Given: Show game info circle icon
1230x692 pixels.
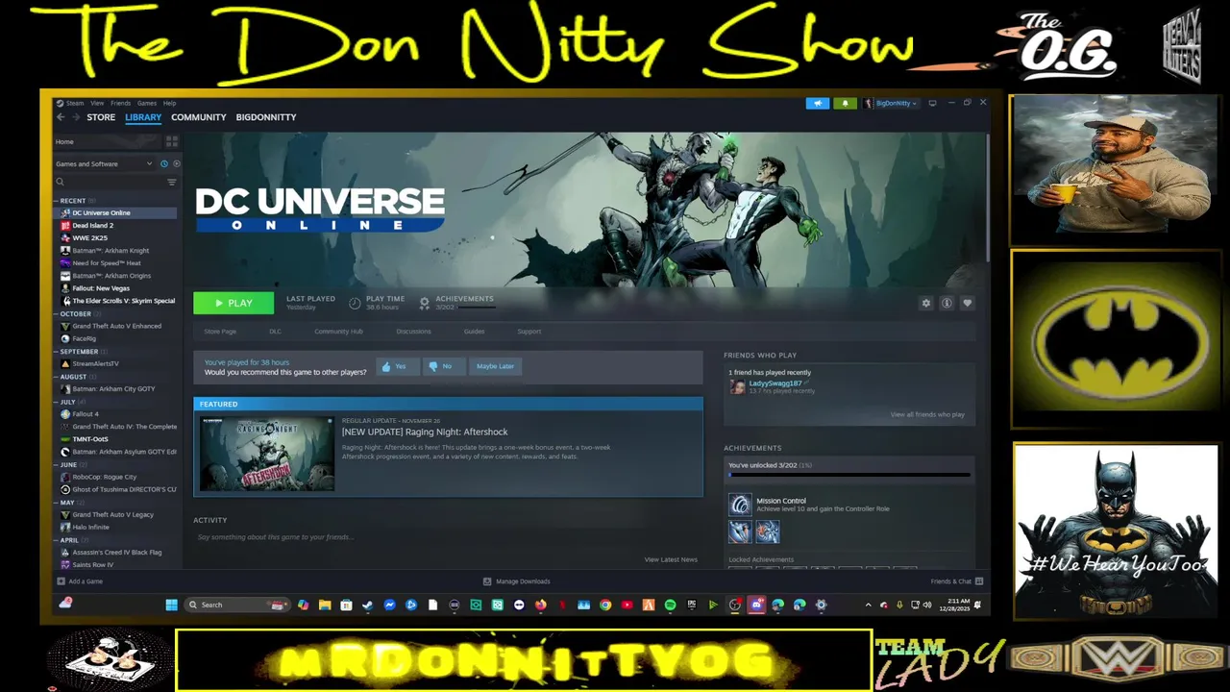Looking at the screenshot, I should [947, 303].
